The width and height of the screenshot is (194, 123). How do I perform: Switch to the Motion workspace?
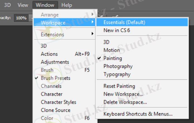click(x=111, y=50)
